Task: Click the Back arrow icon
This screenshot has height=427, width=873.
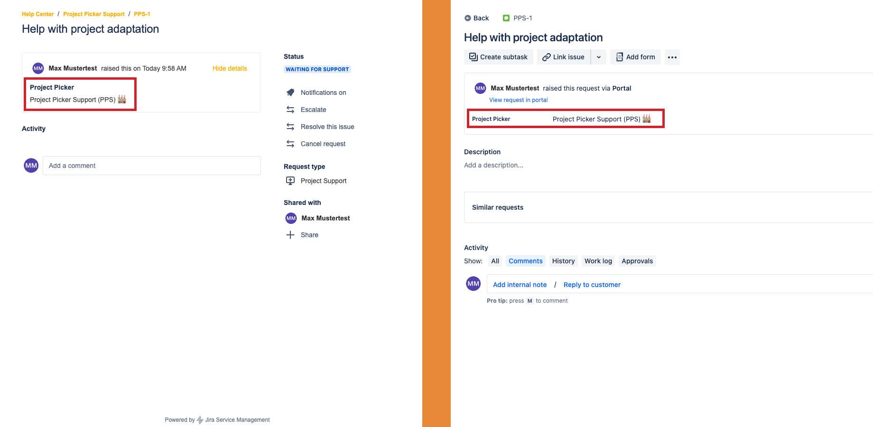Action: coord(468,18)
